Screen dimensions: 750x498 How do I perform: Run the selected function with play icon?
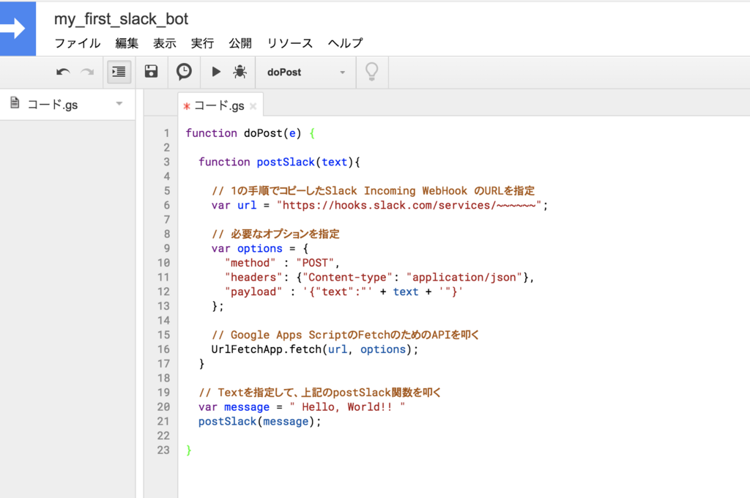[216, 72]
